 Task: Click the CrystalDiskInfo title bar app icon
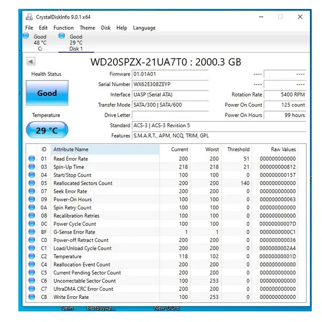29,17
